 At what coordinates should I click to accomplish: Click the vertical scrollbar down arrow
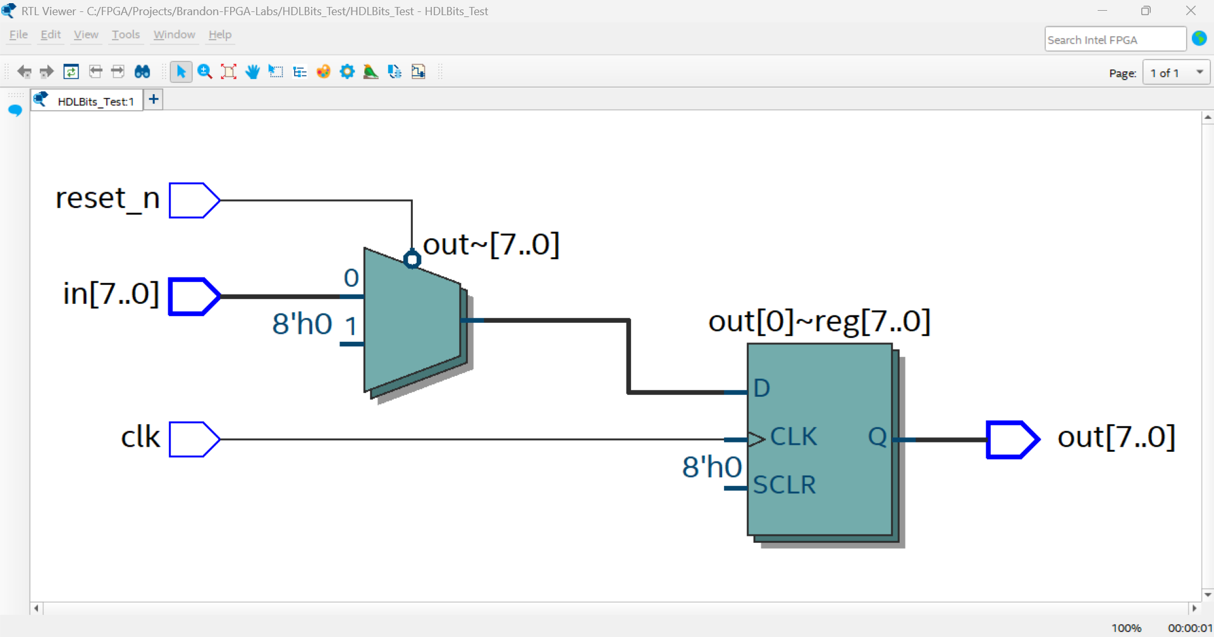(x=1208, y=594)
